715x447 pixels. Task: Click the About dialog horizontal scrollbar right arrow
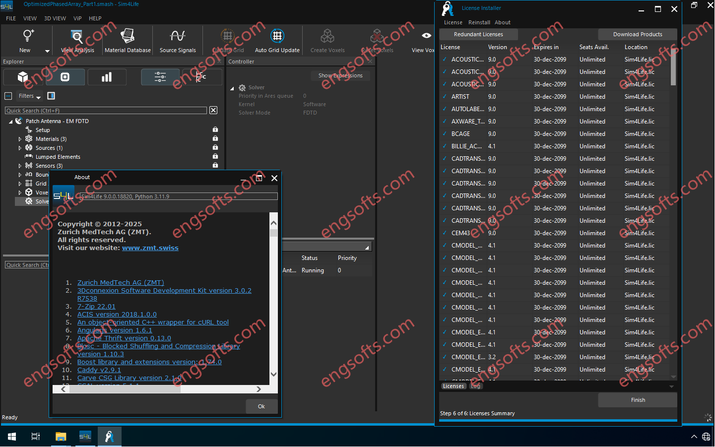point(259,389)
